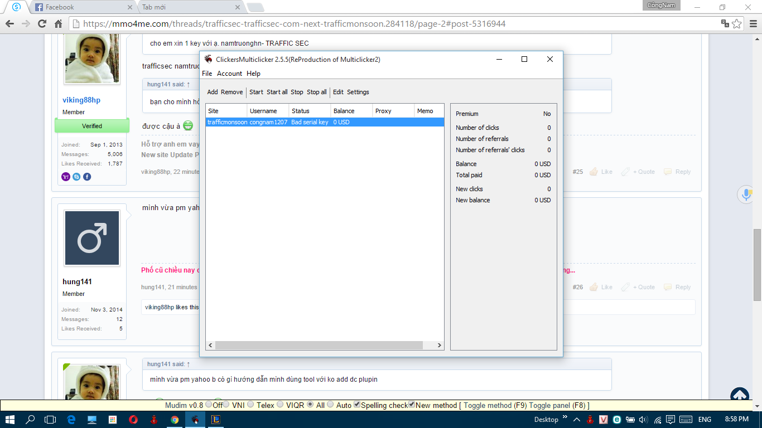This screenshot has width=762, height=428.
Task: Like post #25
Action: pyautogui.click(x=601, y=172)
